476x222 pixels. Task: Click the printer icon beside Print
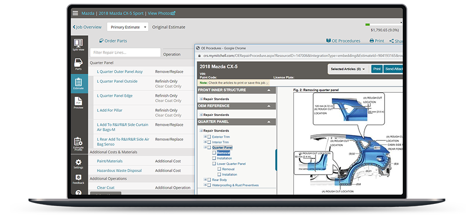372,40
